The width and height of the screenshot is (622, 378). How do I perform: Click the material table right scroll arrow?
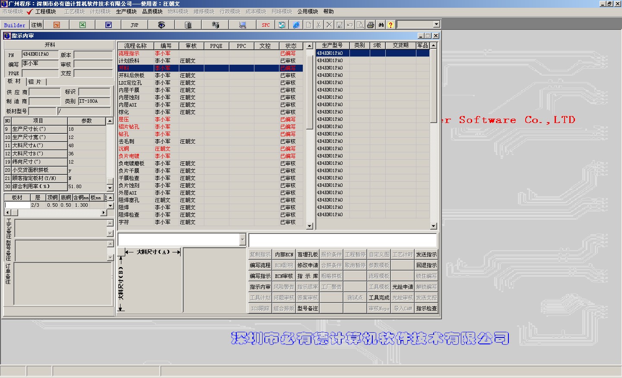click(103, 213)
